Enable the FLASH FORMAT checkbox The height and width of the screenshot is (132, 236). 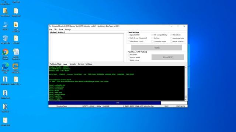coord(171,41)
